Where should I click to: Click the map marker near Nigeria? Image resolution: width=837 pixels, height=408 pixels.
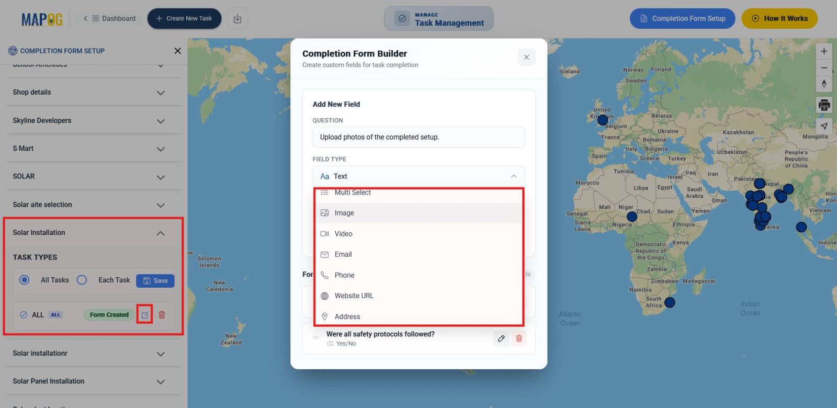[x=632, y=217]
